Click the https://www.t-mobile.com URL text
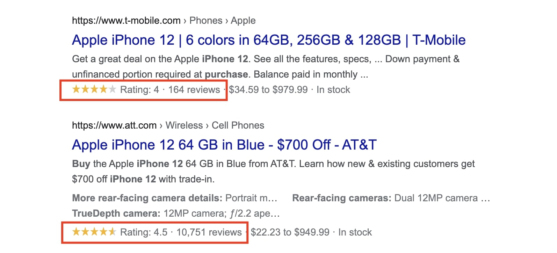This screenshot has height=253, width=557. coord(126,21)
